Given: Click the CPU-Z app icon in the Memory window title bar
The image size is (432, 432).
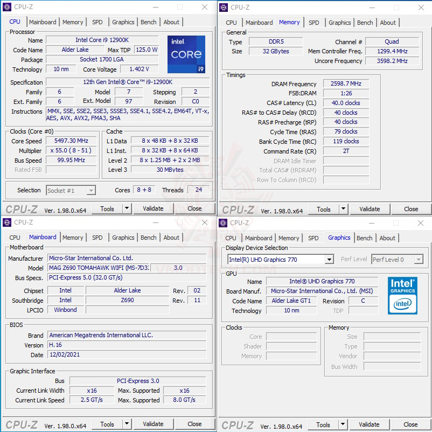Looking at the screenshot, I should coord(224,8).
